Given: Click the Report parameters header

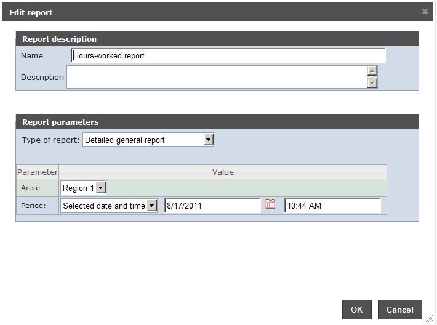Looking at the screenshot, I should [x=217, y=122].
